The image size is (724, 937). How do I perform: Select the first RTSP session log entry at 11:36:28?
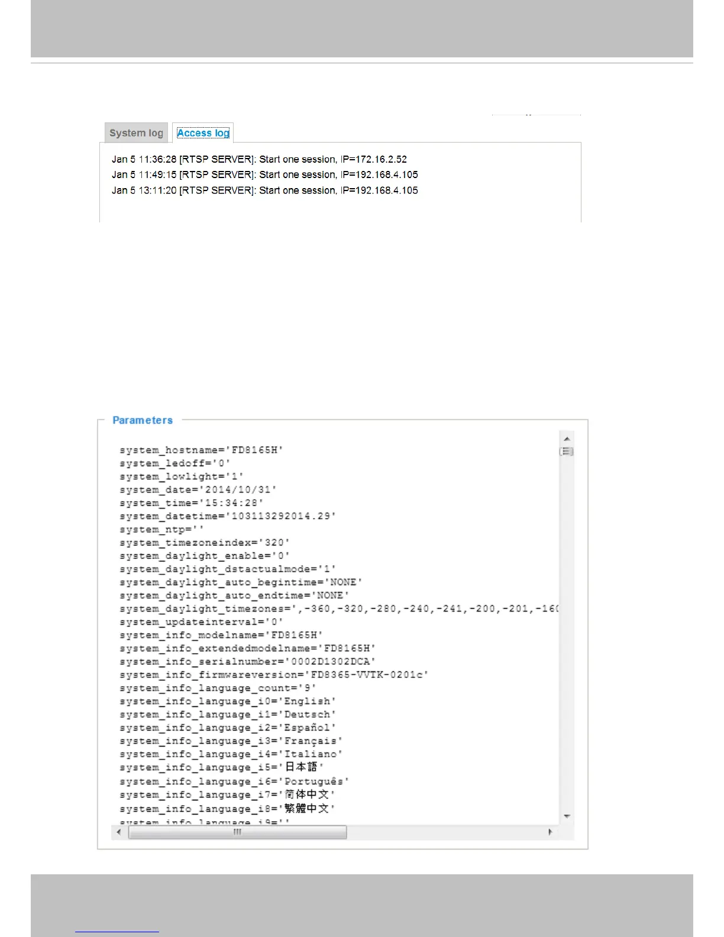(259, 159)
